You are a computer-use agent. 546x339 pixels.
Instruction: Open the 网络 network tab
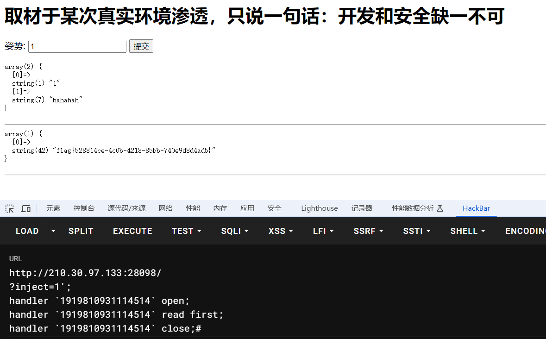click(x=165, y=208)
